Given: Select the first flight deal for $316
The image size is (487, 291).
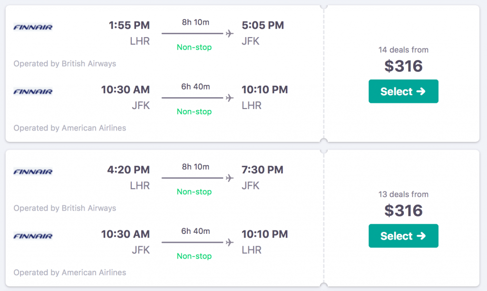Looking at the screenshot, I should click(403, 91).
